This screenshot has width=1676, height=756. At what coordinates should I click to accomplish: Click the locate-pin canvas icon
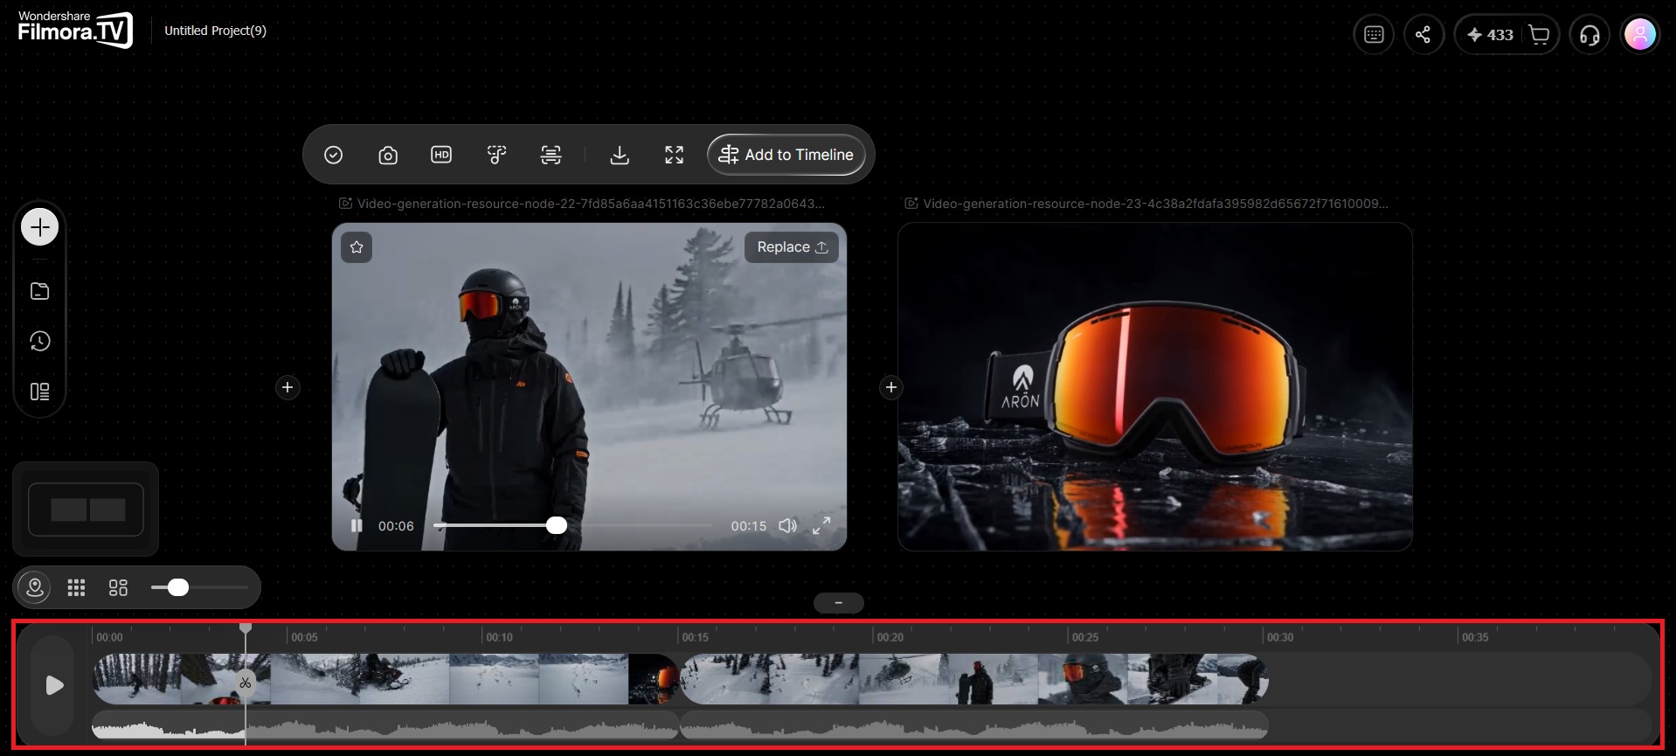point(35,587)
